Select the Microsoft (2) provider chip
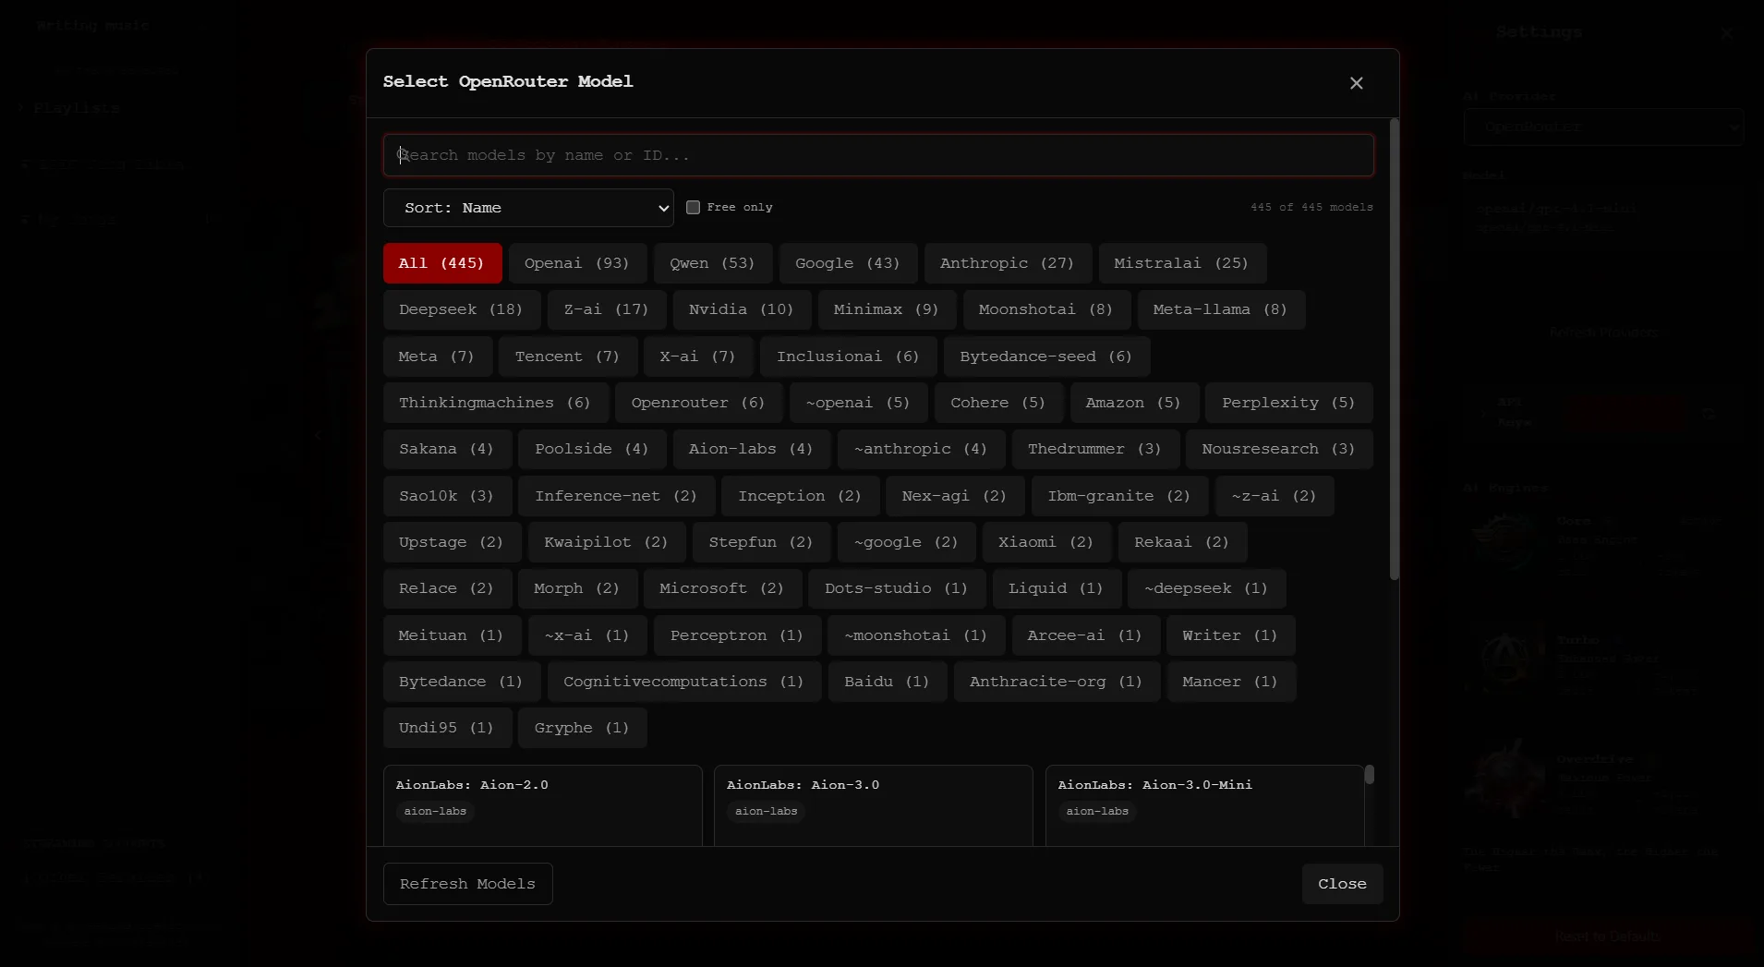 [x=722, y=588]
